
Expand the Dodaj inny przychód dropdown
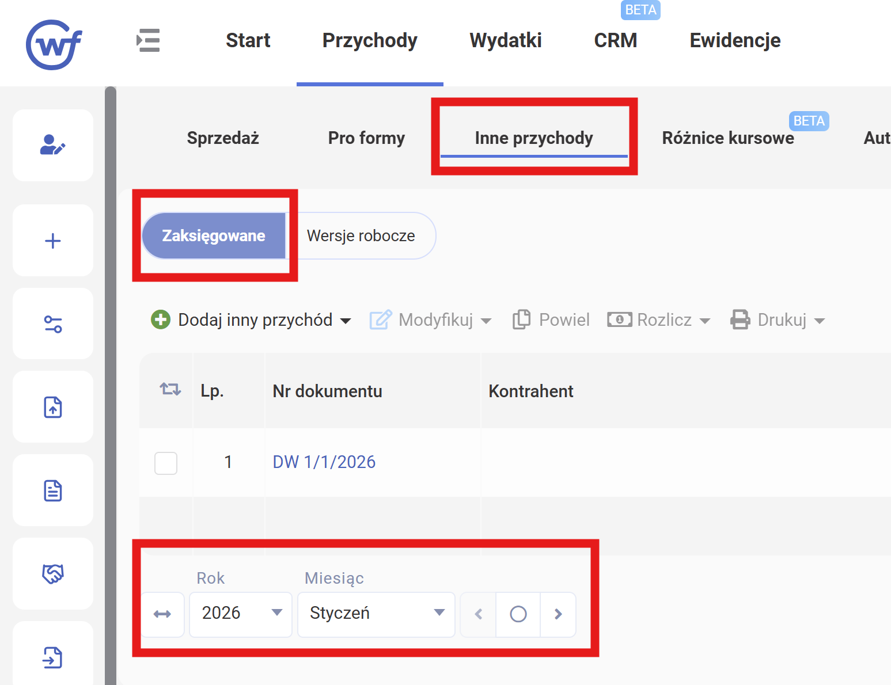[x=346, y=321]
